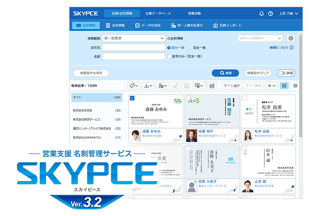
Task: Open 佐藤 翔平 A&S business card image
Action: point(212,111)
